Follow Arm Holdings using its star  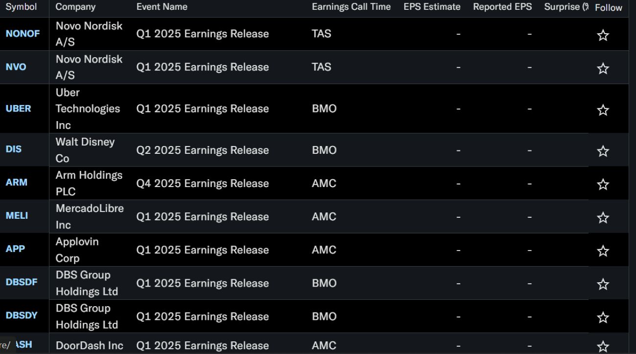pyautogui.click(x=603, y=184)
